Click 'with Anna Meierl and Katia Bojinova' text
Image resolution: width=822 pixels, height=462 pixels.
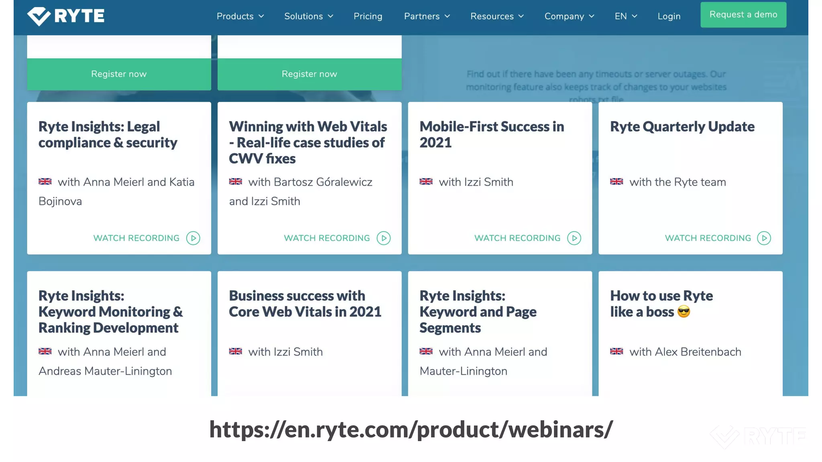click(116, 192)
